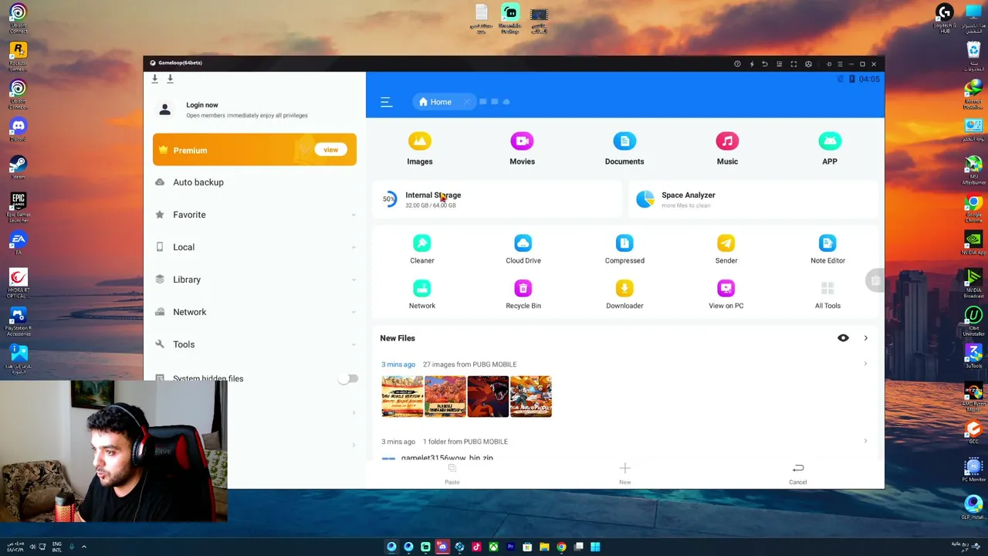988x556 pixels.
Task: Open the second PUBG MOBILE image thumbnail
Action: [x=445, y=396]
